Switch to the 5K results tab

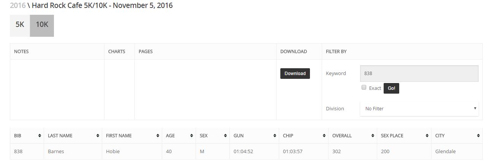click(20, 25)
